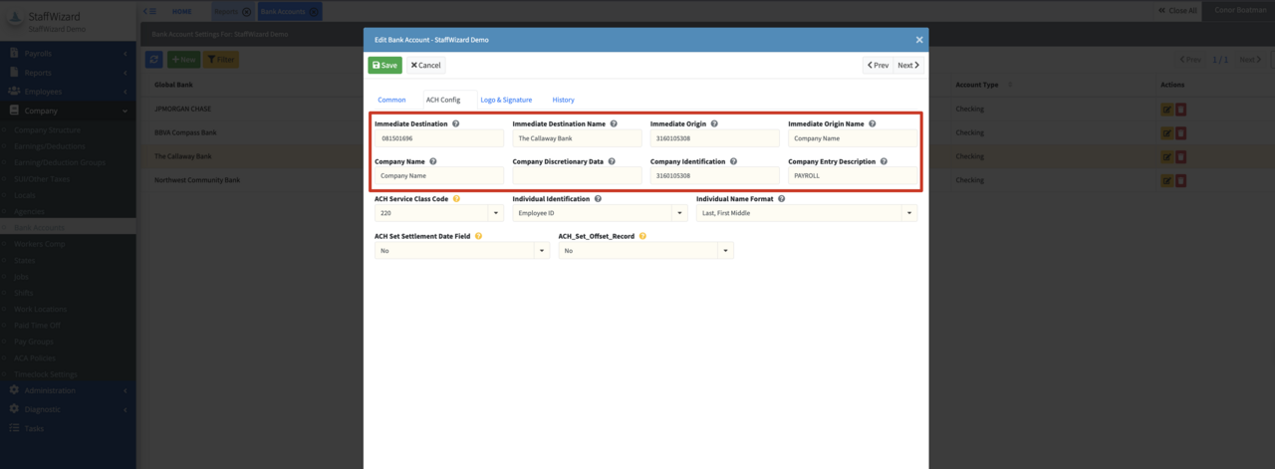Click help icon beside Immediate Destination label
The image size is (1275, 469).
click(456, 124)
